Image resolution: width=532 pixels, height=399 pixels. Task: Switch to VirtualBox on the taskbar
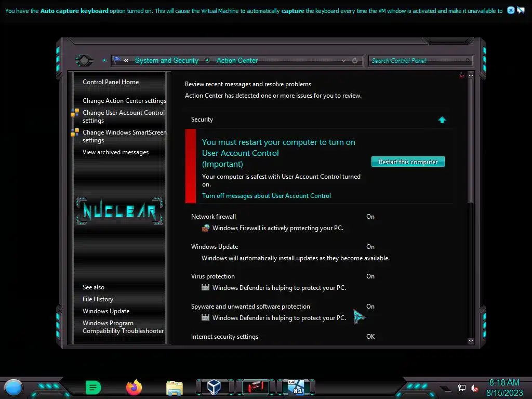(x=214, y=387)
